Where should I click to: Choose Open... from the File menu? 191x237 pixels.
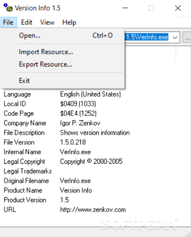62,36
